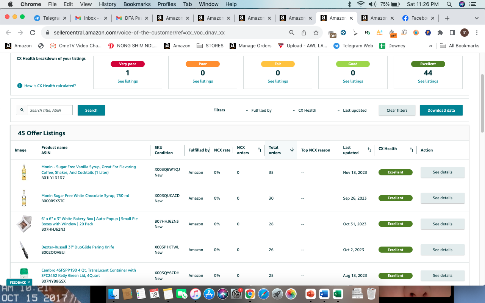Image resolution: width=485 pixels, height=303 pixels.
Task: Open Microsoft Word from the Dock
Action: tap(324, 294)
